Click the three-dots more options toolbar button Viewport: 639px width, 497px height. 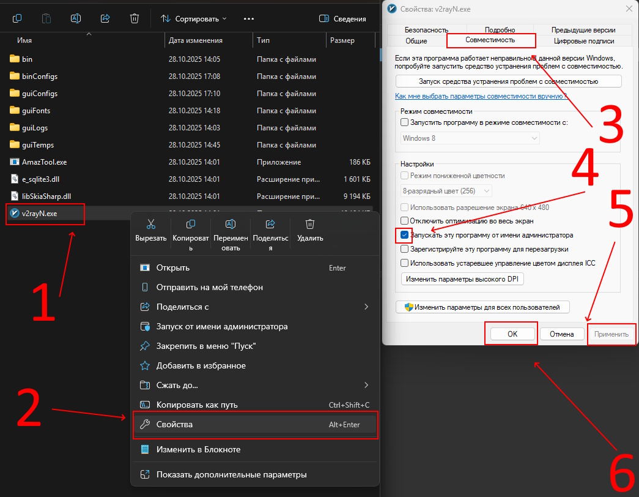[x=248, y=18]
